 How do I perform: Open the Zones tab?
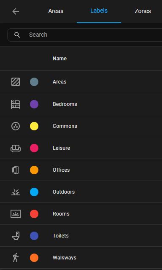pyautogui.click(x=143, y=11)
